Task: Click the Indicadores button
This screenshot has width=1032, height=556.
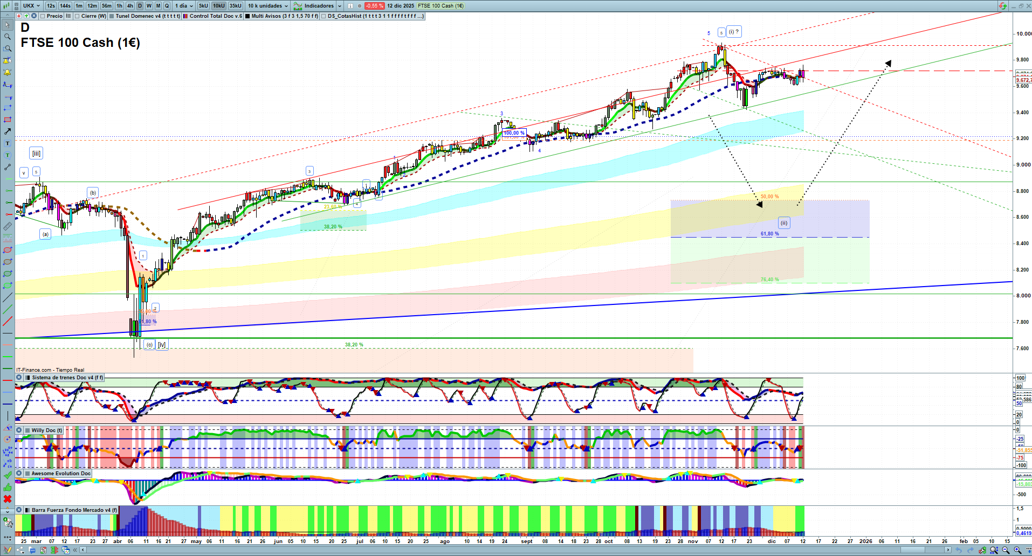Action: click(x=318, y=6)
